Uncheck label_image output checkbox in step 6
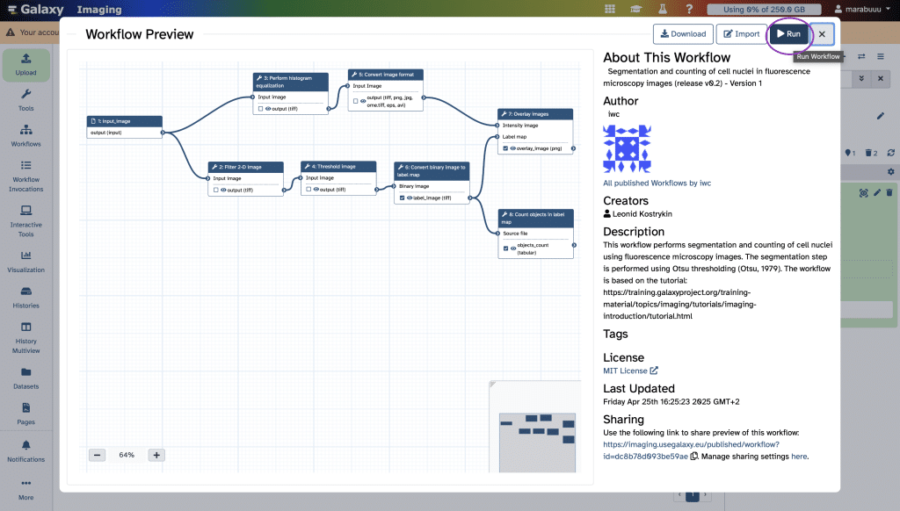 (x=402, y=198)
